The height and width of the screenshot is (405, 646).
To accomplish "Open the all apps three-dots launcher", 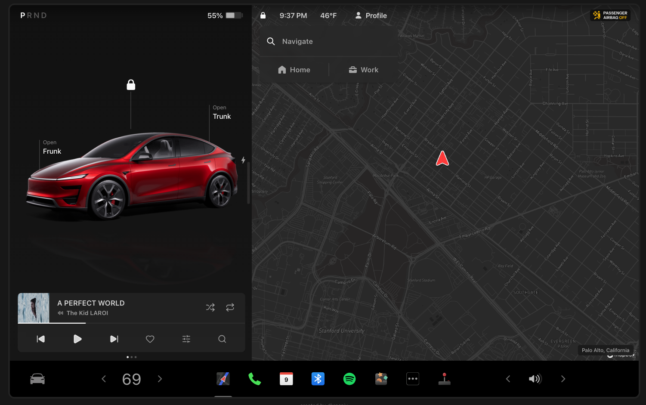I will coord(412,379).
